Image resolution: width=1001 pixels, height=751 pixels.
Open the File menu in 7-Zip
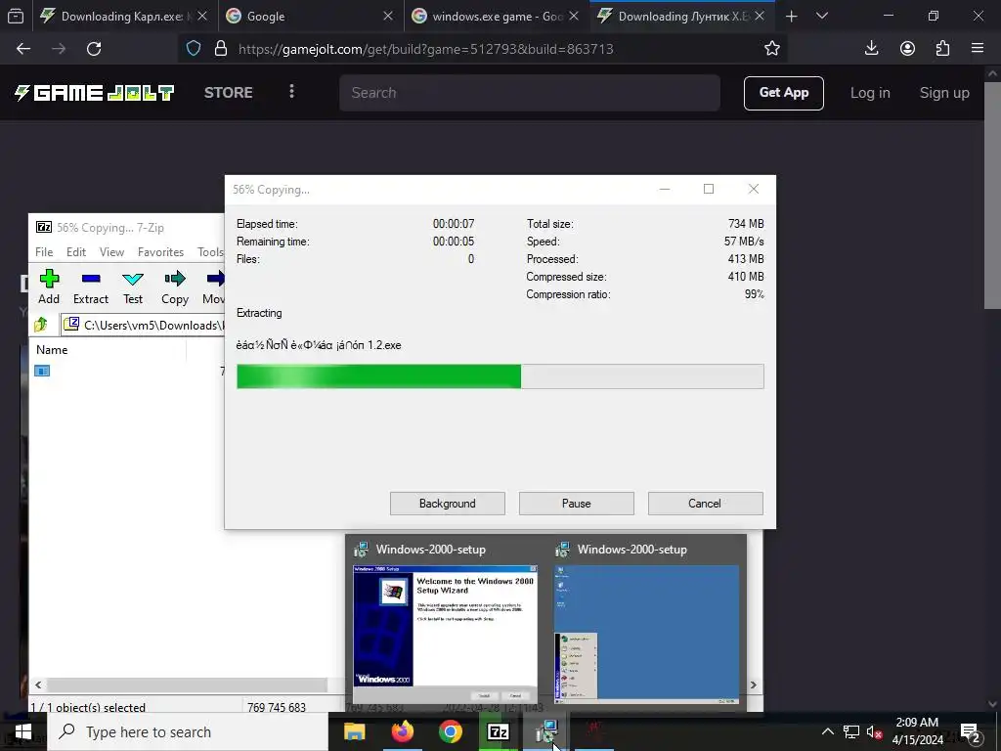(44, 252)
